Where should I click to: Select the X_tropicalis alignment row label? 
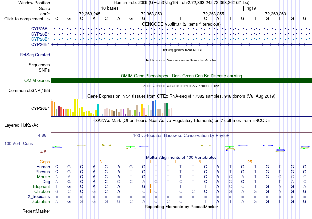39,197
